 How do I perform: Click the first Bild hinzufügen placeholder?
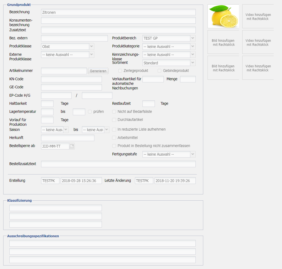pos(223,43)
